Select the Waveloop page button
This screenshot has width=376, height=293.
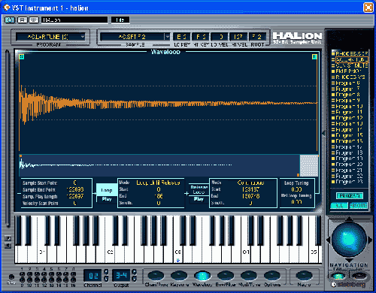pyautogui.click(x=202, y=276)
